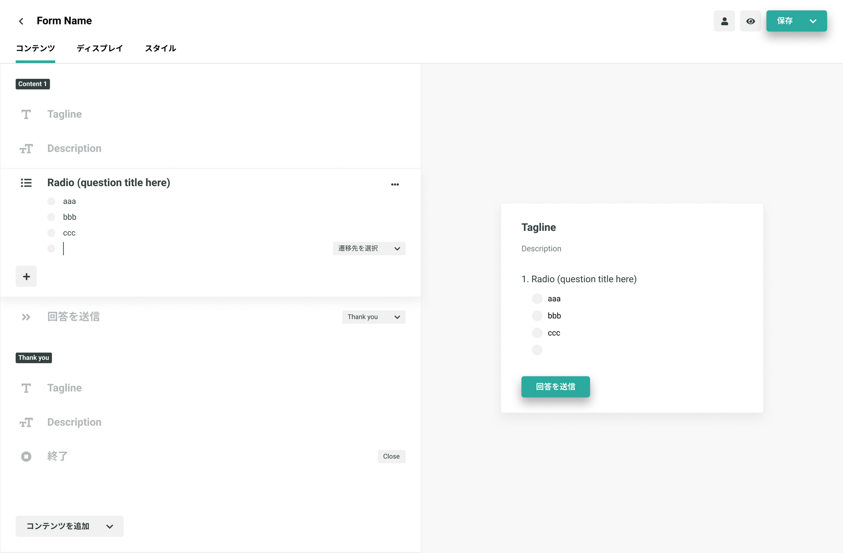Open the コンテンツを追加 dropdown
Screen dimensions: 843x553
click(x=70, y=526)
